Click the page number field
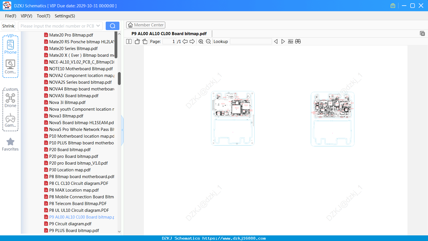 tap(169, 42)
